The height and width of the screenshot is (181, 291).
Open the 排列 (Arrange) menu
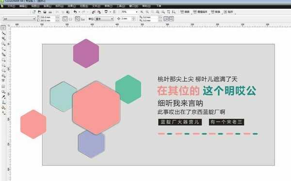(x=59, y=6)
